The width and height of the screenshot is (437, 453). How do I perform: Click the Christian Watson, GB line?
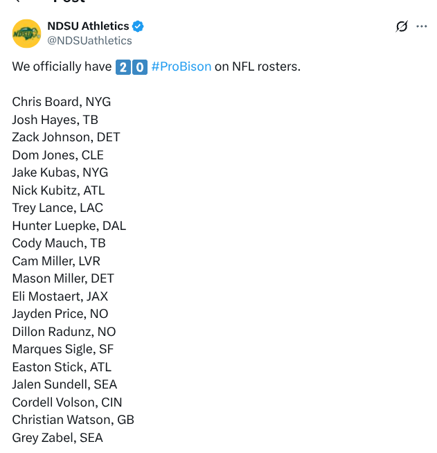click(73, 420)
